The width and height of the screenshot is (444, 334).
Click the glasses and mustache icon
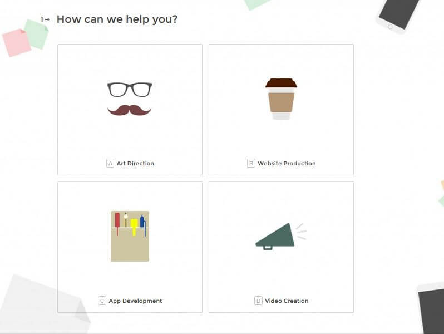pyautogui.click(x=130, y=99)
